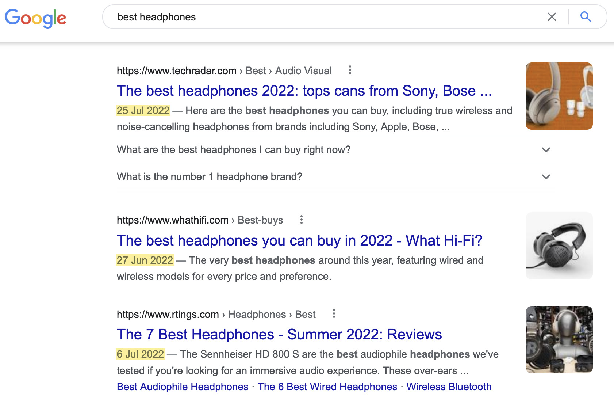Click the "Best-buys" breadcrumb link
The image size is (614, 407).
pyautogui.click(x=260, y=220)
